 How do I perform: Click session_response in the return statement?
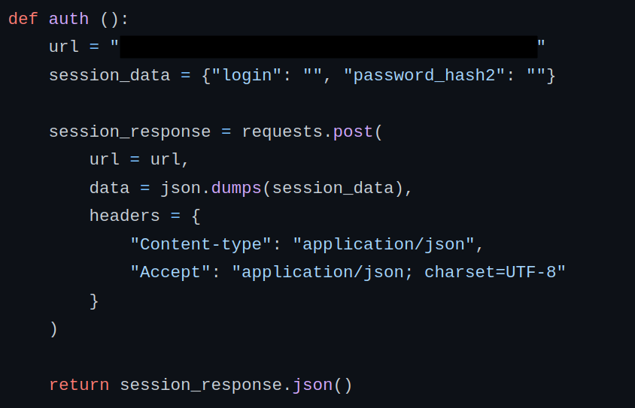coord(201,385)
